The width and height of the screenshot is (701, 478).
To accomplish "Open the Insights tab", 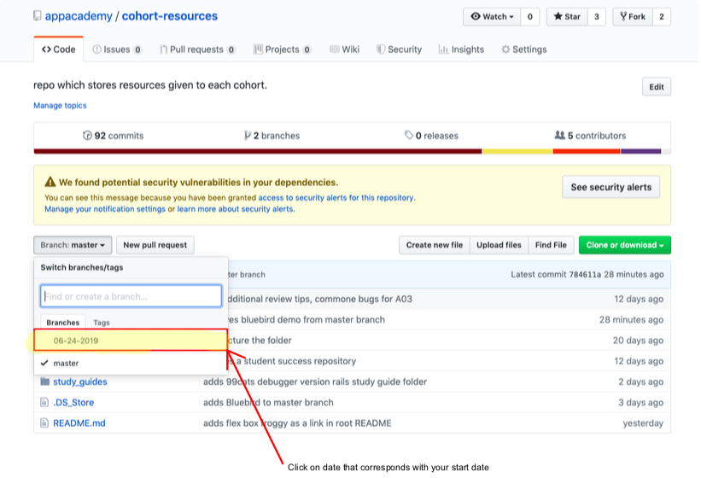I will click(461, 50).
